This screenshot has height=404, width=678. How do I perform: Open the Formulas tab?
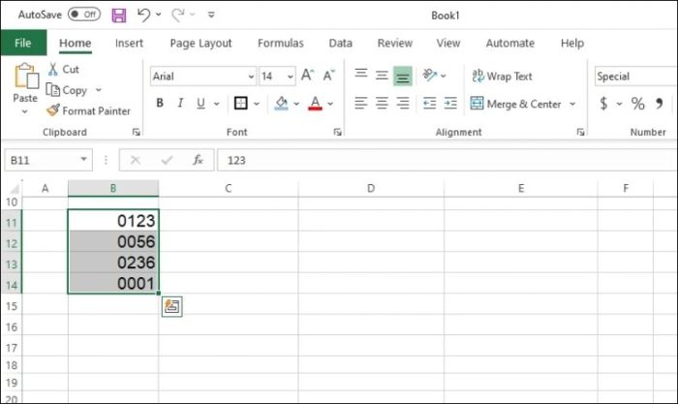[x=281, y=44]
